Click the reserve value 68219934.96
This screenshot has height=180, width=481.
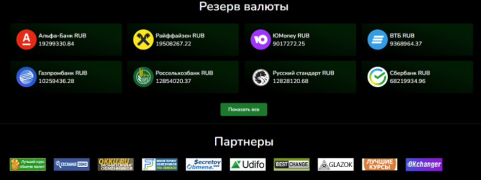(408, 81)
